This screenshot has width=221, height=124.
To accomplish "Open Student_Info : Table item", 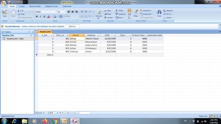I will coord(15,39).
